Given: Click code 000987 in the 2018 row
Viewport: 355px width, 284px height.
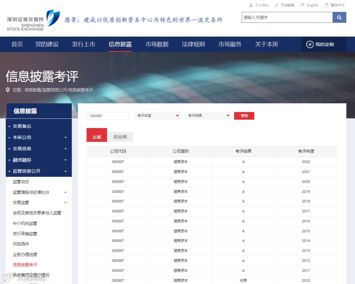Looking at the screenshot, I should 118,201.
